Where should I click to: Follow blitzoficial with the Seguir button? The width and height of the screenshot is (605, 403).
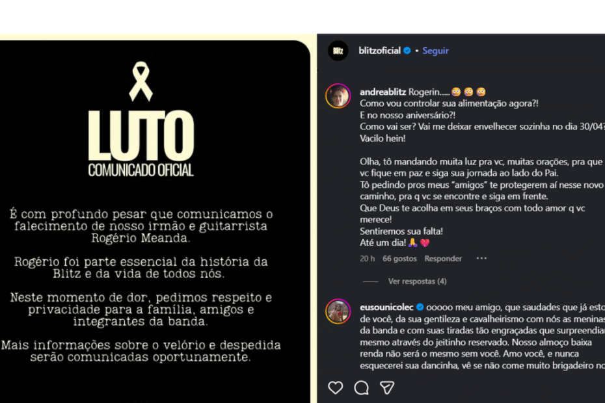pyautogui.click(x=435, y=51)
